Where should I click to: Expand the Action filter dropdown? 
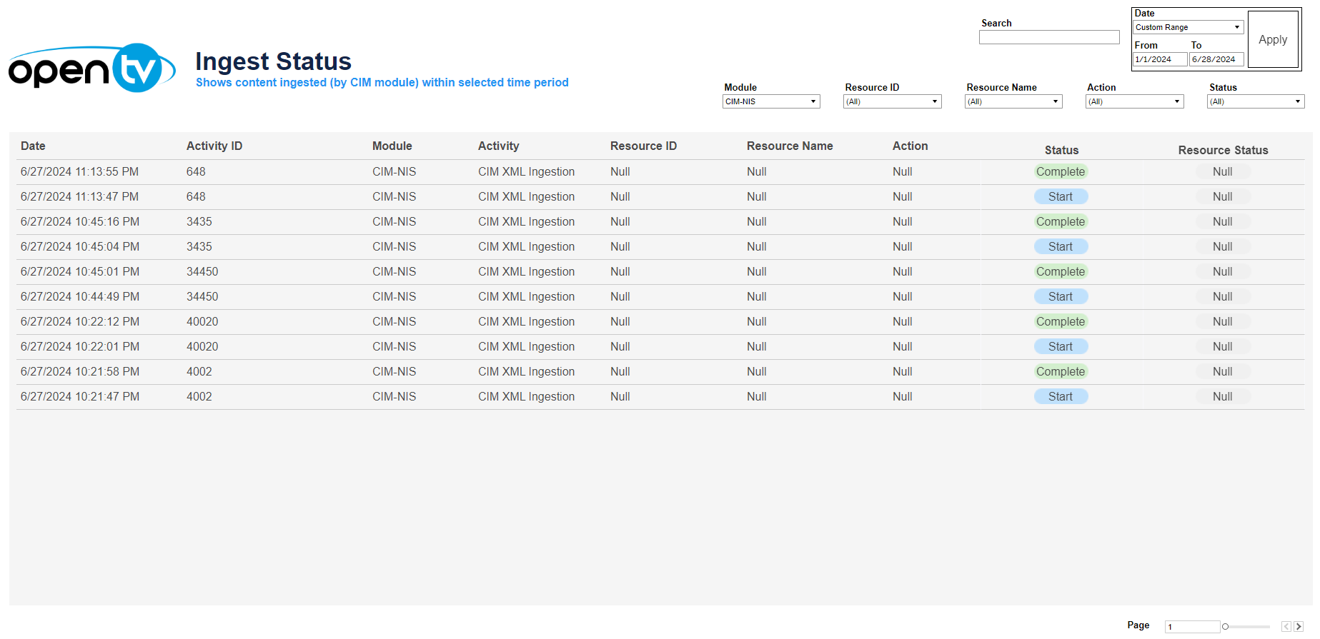pos(1134,101)
